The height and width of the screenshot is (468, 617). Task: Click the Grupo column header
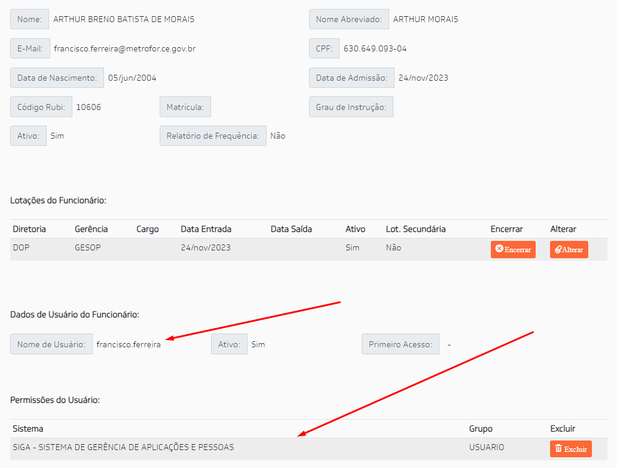click(x=481, y=429)
